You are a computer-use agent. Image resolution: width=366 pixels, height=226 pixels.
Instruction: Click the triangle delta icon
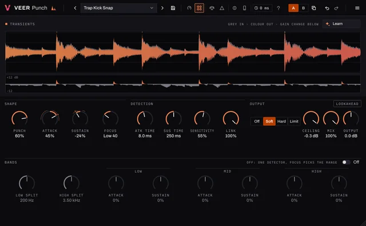(x=222, y=8)
